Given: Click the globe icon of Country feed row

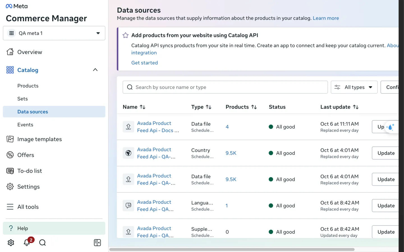Looking at the screenshot, I should [x=128, y=153].
